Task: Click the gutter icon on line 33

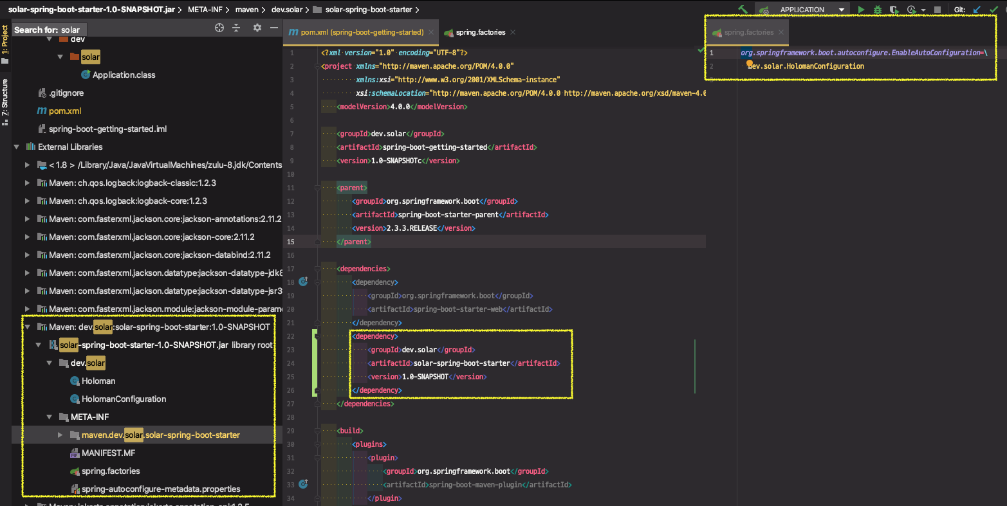Action: (x=303, y=484)
